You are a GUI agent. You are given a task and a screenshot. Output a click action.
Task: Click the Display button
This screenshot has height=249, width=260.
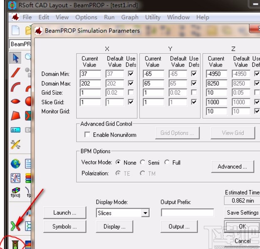point(114,226)
